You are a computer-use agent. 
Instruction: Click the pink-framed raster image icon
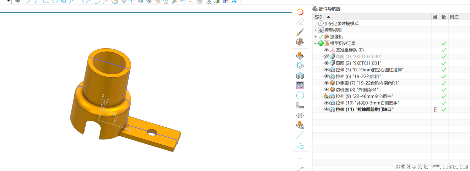tap(300, 85)
